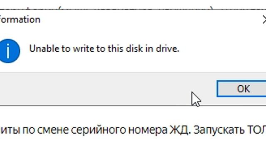
Task: Select the 'Unable to write' message text
Action: pyautogui.click(x=104, y=49)
